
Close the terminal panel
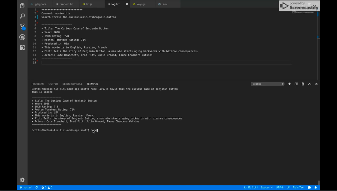click(x=316, y=84)
